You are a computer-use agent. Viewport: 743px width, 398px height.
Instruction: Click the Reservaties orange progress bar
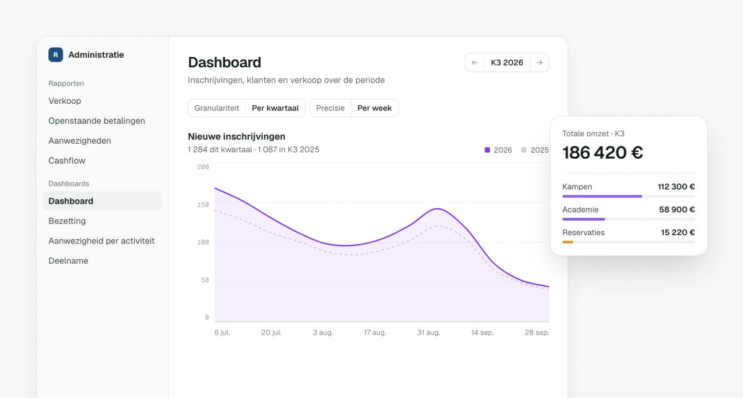click(x=568, y=242)
